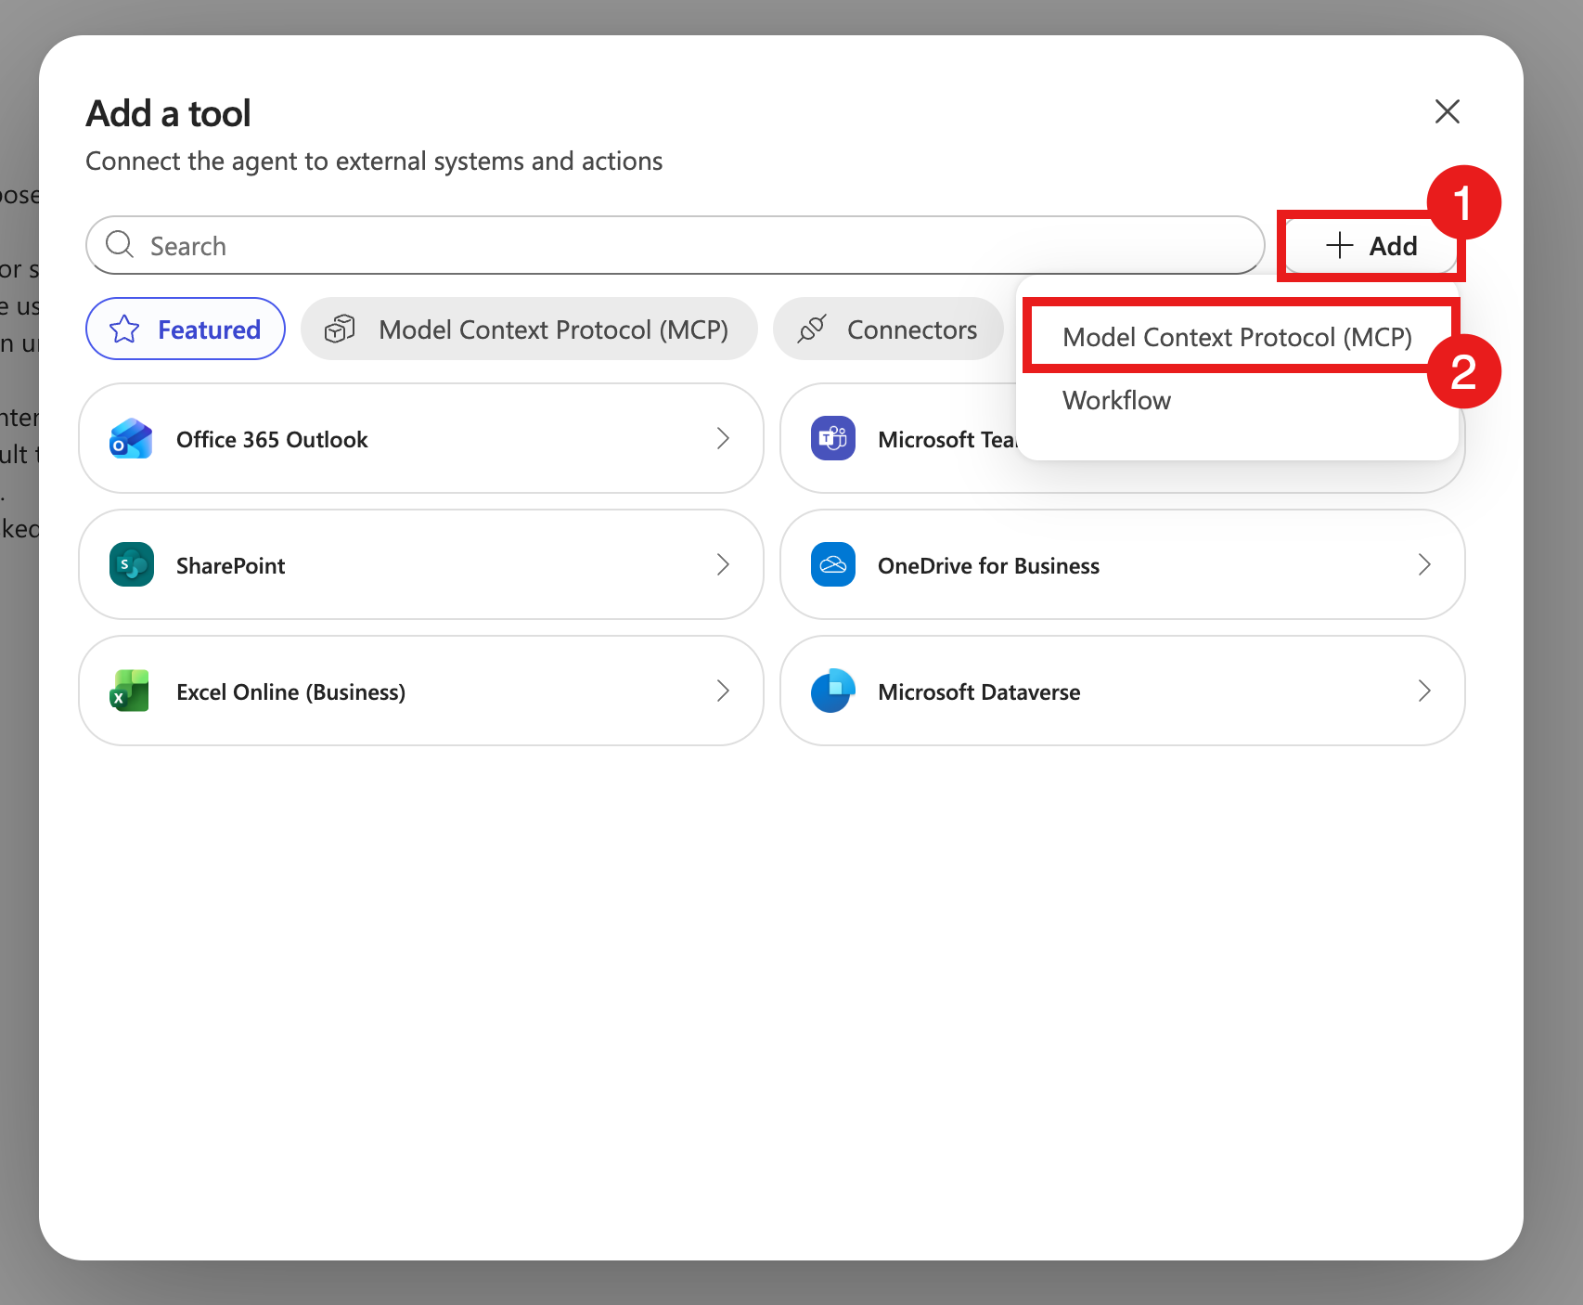Click the Office 365 Outlook icon

pyautogui.click(x=131, y=438)
